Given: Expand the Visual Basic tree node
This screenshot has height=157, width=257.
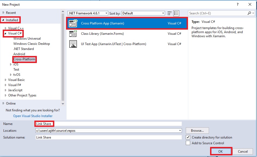Looking at the screenshot, I should coord(5,80).
